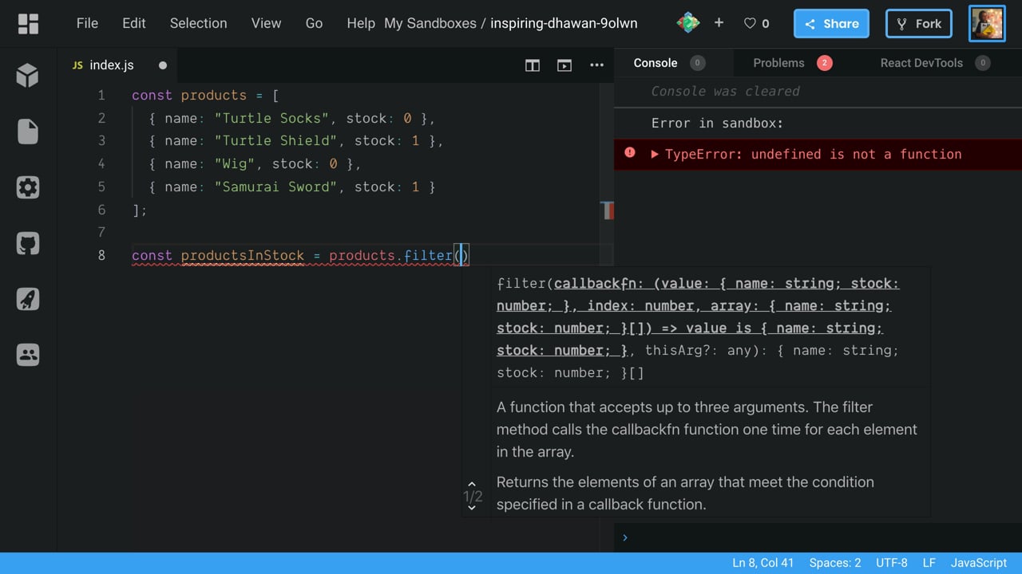Change the JavaScript language mode in status bar

click(x=978, y=563)
